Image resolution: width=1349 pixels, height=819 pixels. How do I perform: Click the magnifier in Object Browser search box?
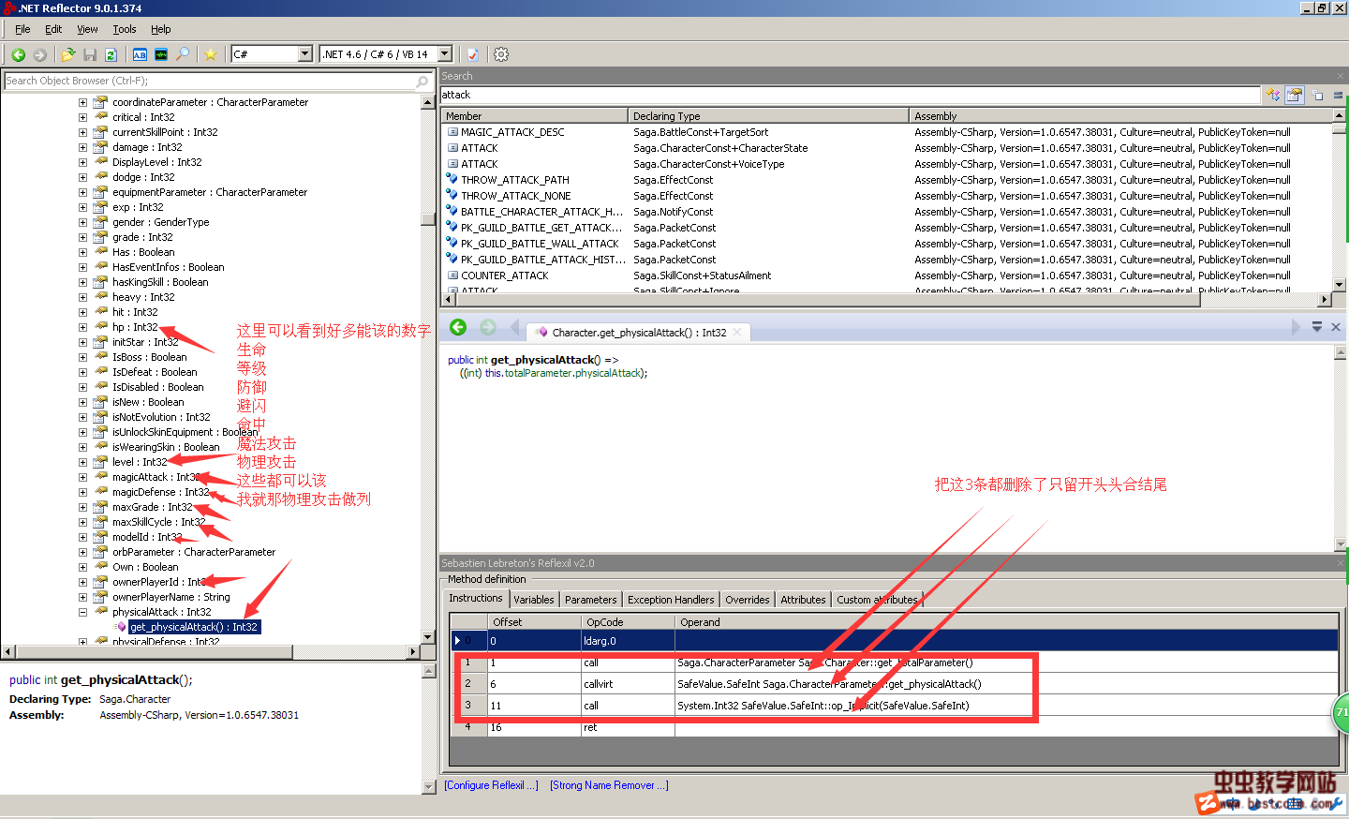422,82
